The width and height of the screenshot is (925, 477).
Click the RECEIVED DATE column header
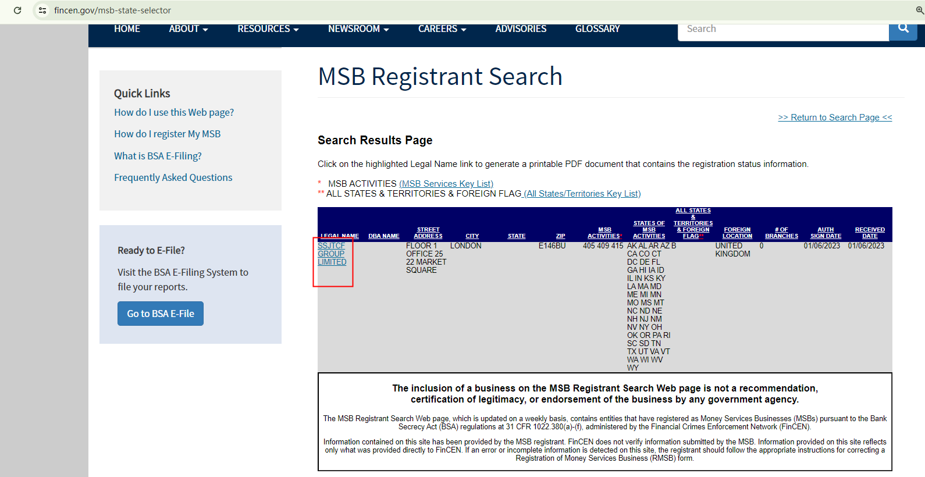(x=870, y=233)
